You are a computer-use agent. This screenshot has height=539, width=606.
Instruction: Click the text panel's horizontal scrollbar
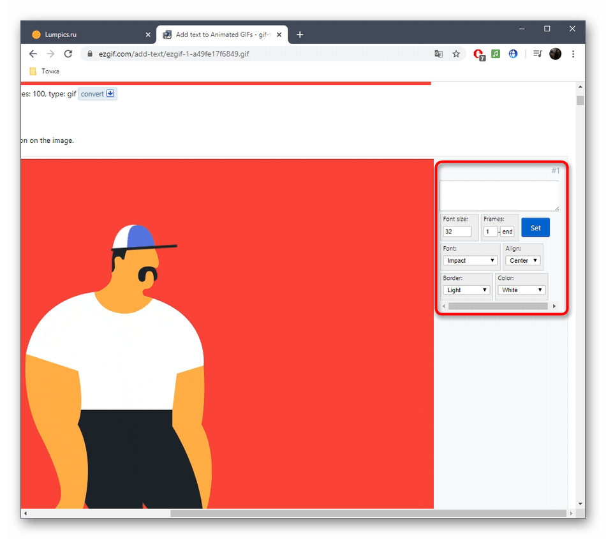coord(498,306)
